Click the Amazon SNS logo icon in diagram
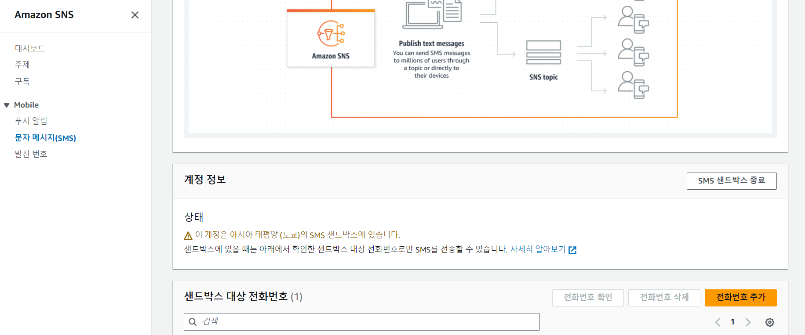Screen dimensions: 805x335 tap(331, 33)
